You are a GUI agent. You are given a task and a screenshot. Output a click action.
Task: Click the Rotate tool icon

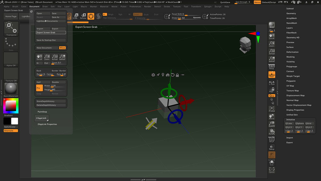pyautogui.click(x=83, y=16)
